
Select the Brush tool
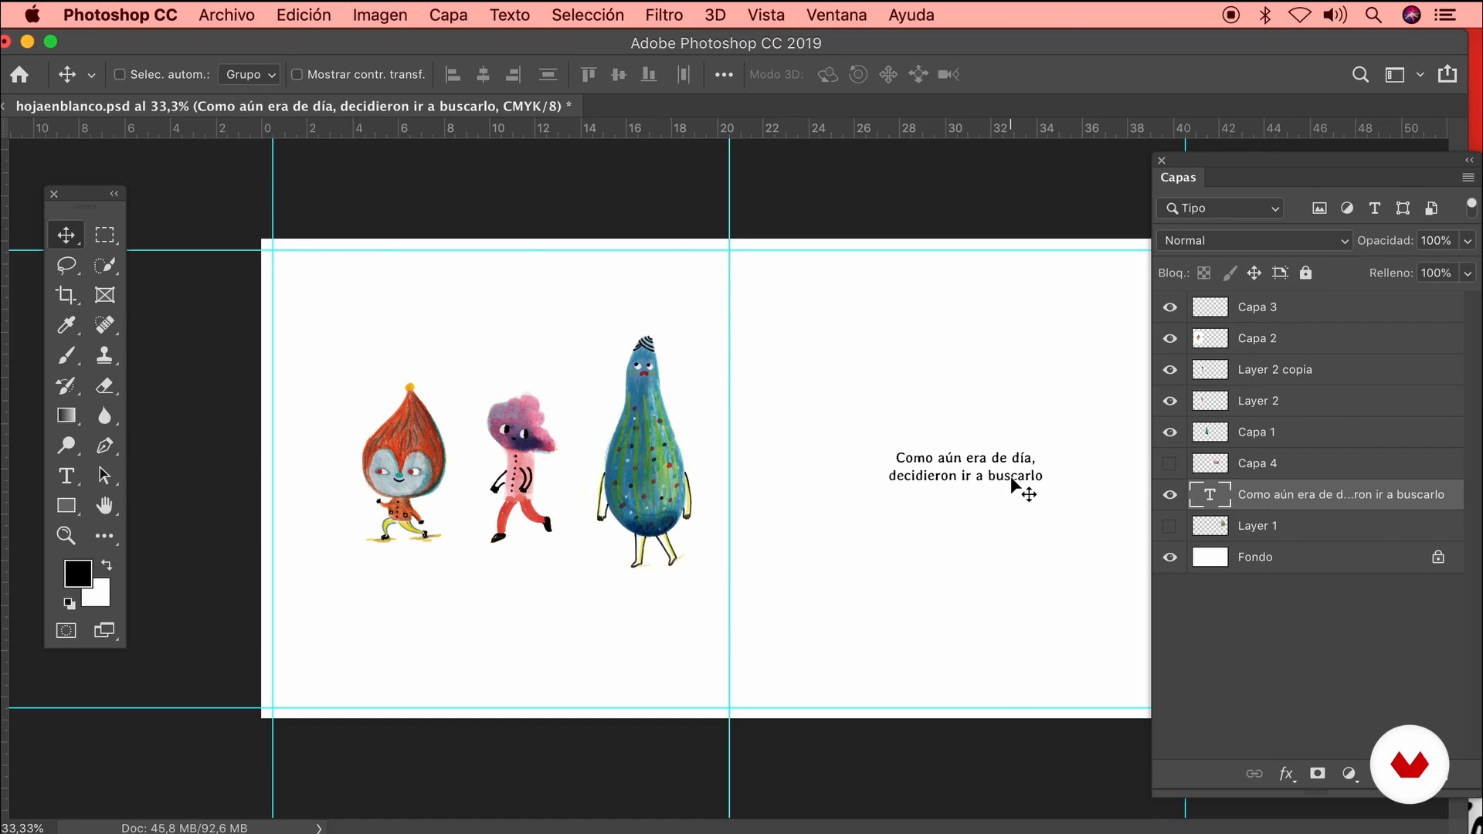[66, 355]
